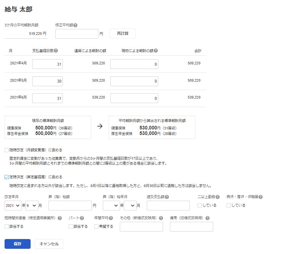This screenshot has width=292, height=254.
Task: Click the キャンセル button
Action: click(x=49, y=244)
